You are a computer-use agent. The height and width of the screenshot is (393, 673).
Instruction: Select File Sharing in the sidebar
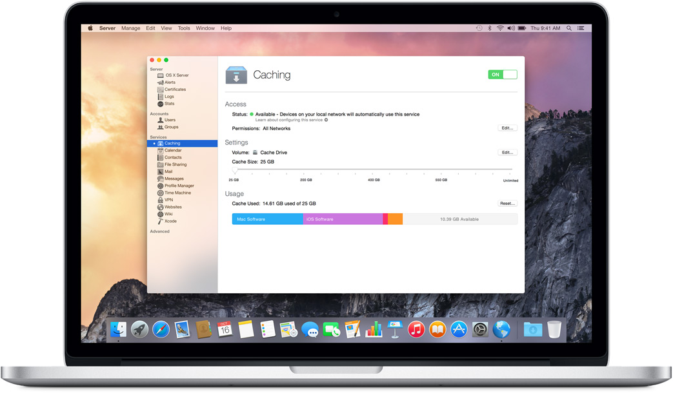(x=175, y=164)
